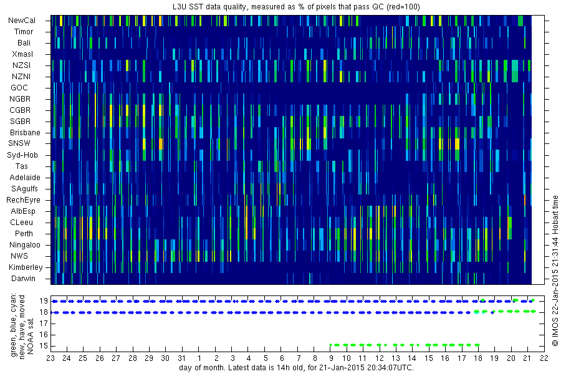The image size is (561, 374).
Task: Click day 31 on the time axis
Action: pyautogui.click(x=182, y=358)
